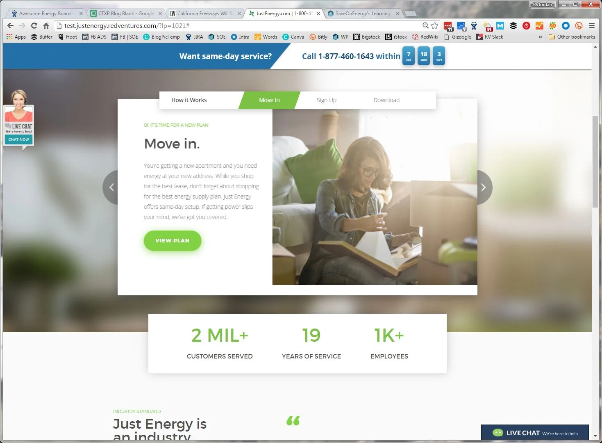Click the 'Move in.' heading

click(172, 144)
